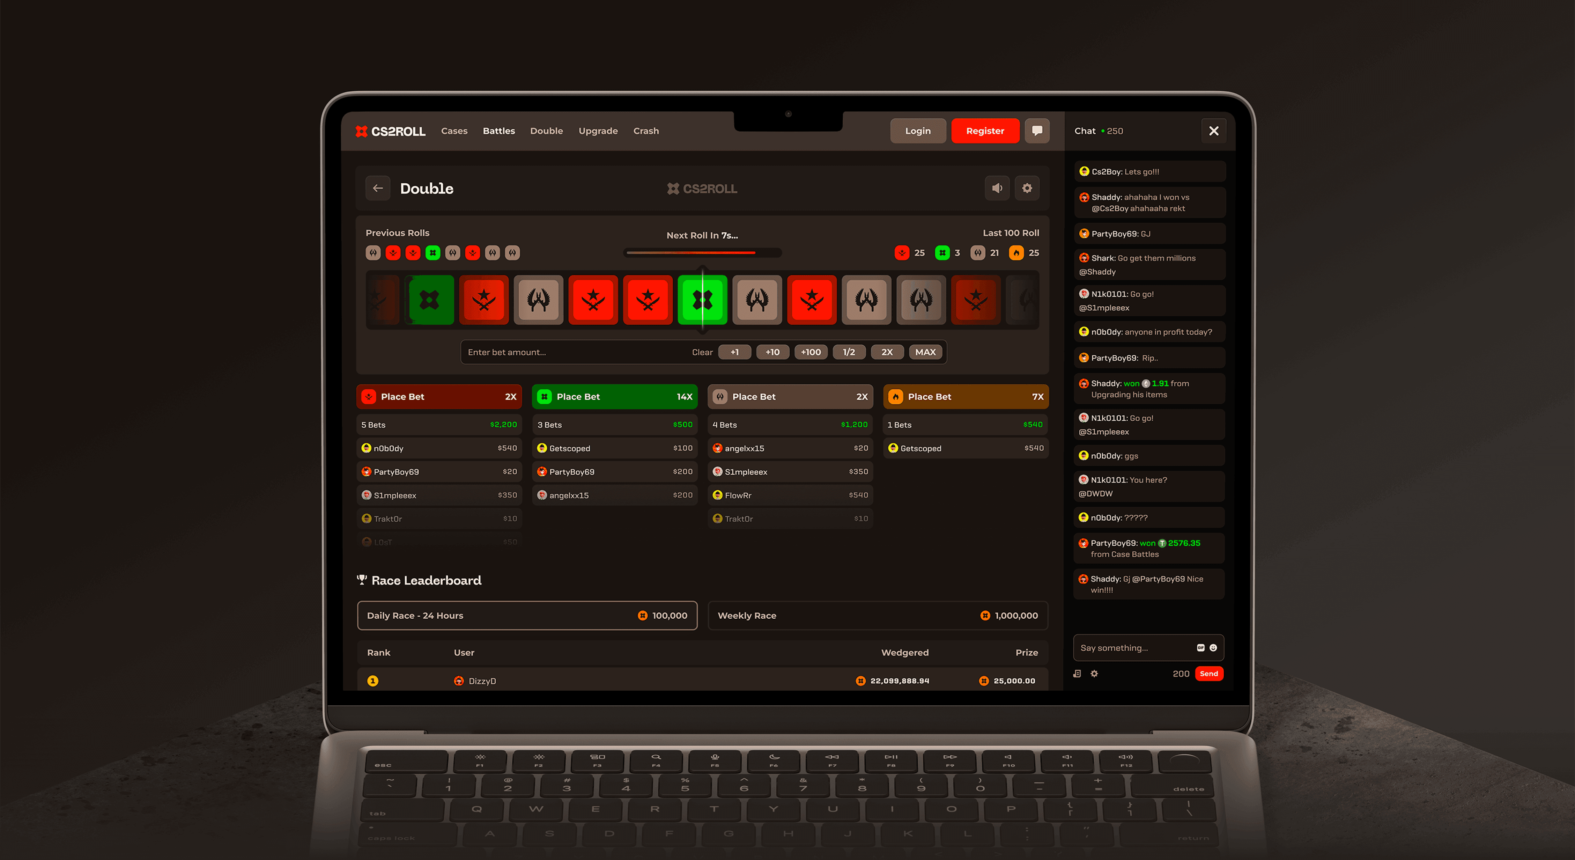Close the Chat panel with the X
The image size is (1575, 860).
coord(1214,131)
